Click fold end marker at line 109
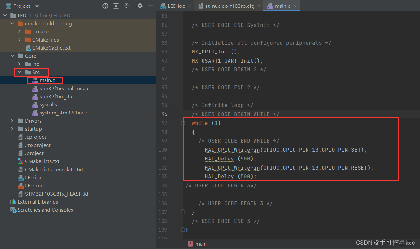This screenshot has width=420, height=249. point(183,230)
